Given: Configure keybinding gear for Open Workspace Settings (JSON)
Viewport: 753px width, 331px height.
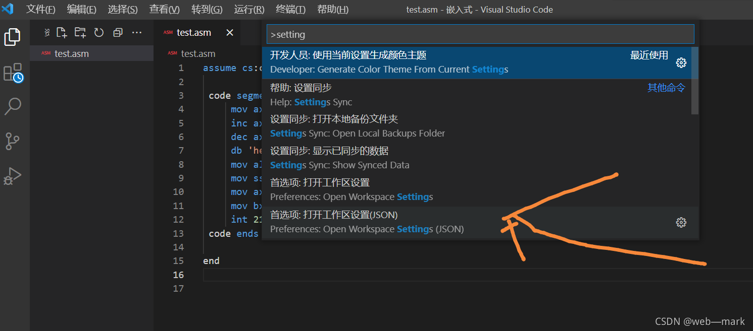Looking at the screenshot, I should click(x=681, y=222).
